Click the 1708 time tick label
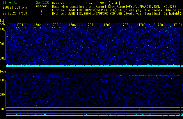 coord(142,25)
